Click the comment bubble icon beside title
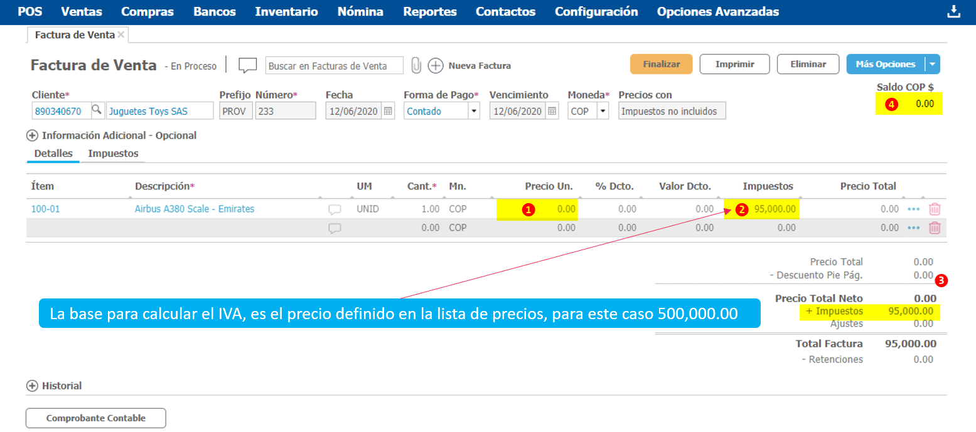Viewport: 976px width, 432px height. coord(248,65)
